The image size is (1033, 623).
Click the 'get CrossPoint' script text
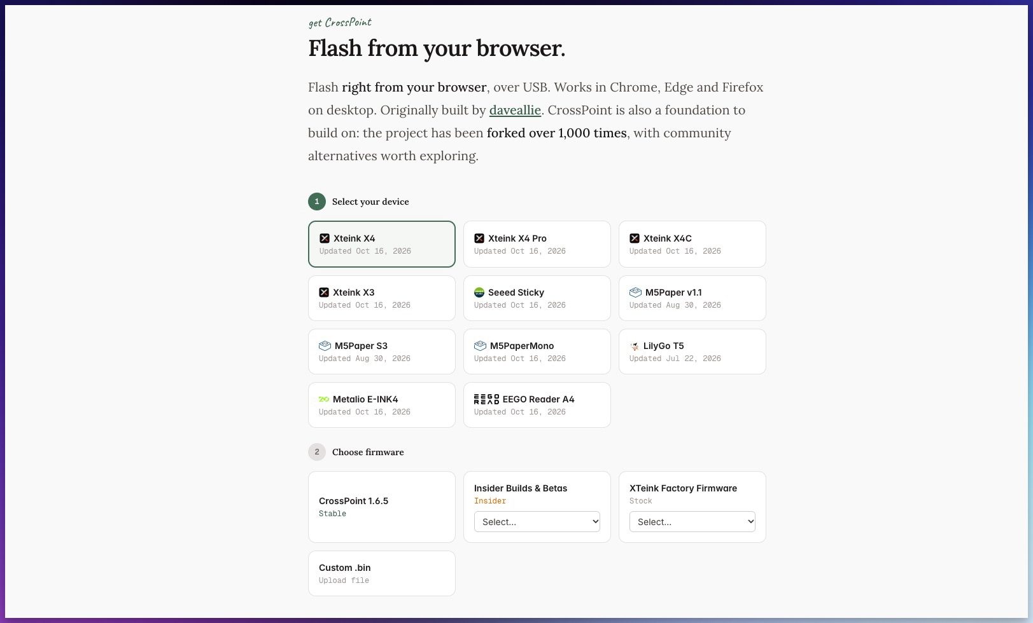pos(340,23)
